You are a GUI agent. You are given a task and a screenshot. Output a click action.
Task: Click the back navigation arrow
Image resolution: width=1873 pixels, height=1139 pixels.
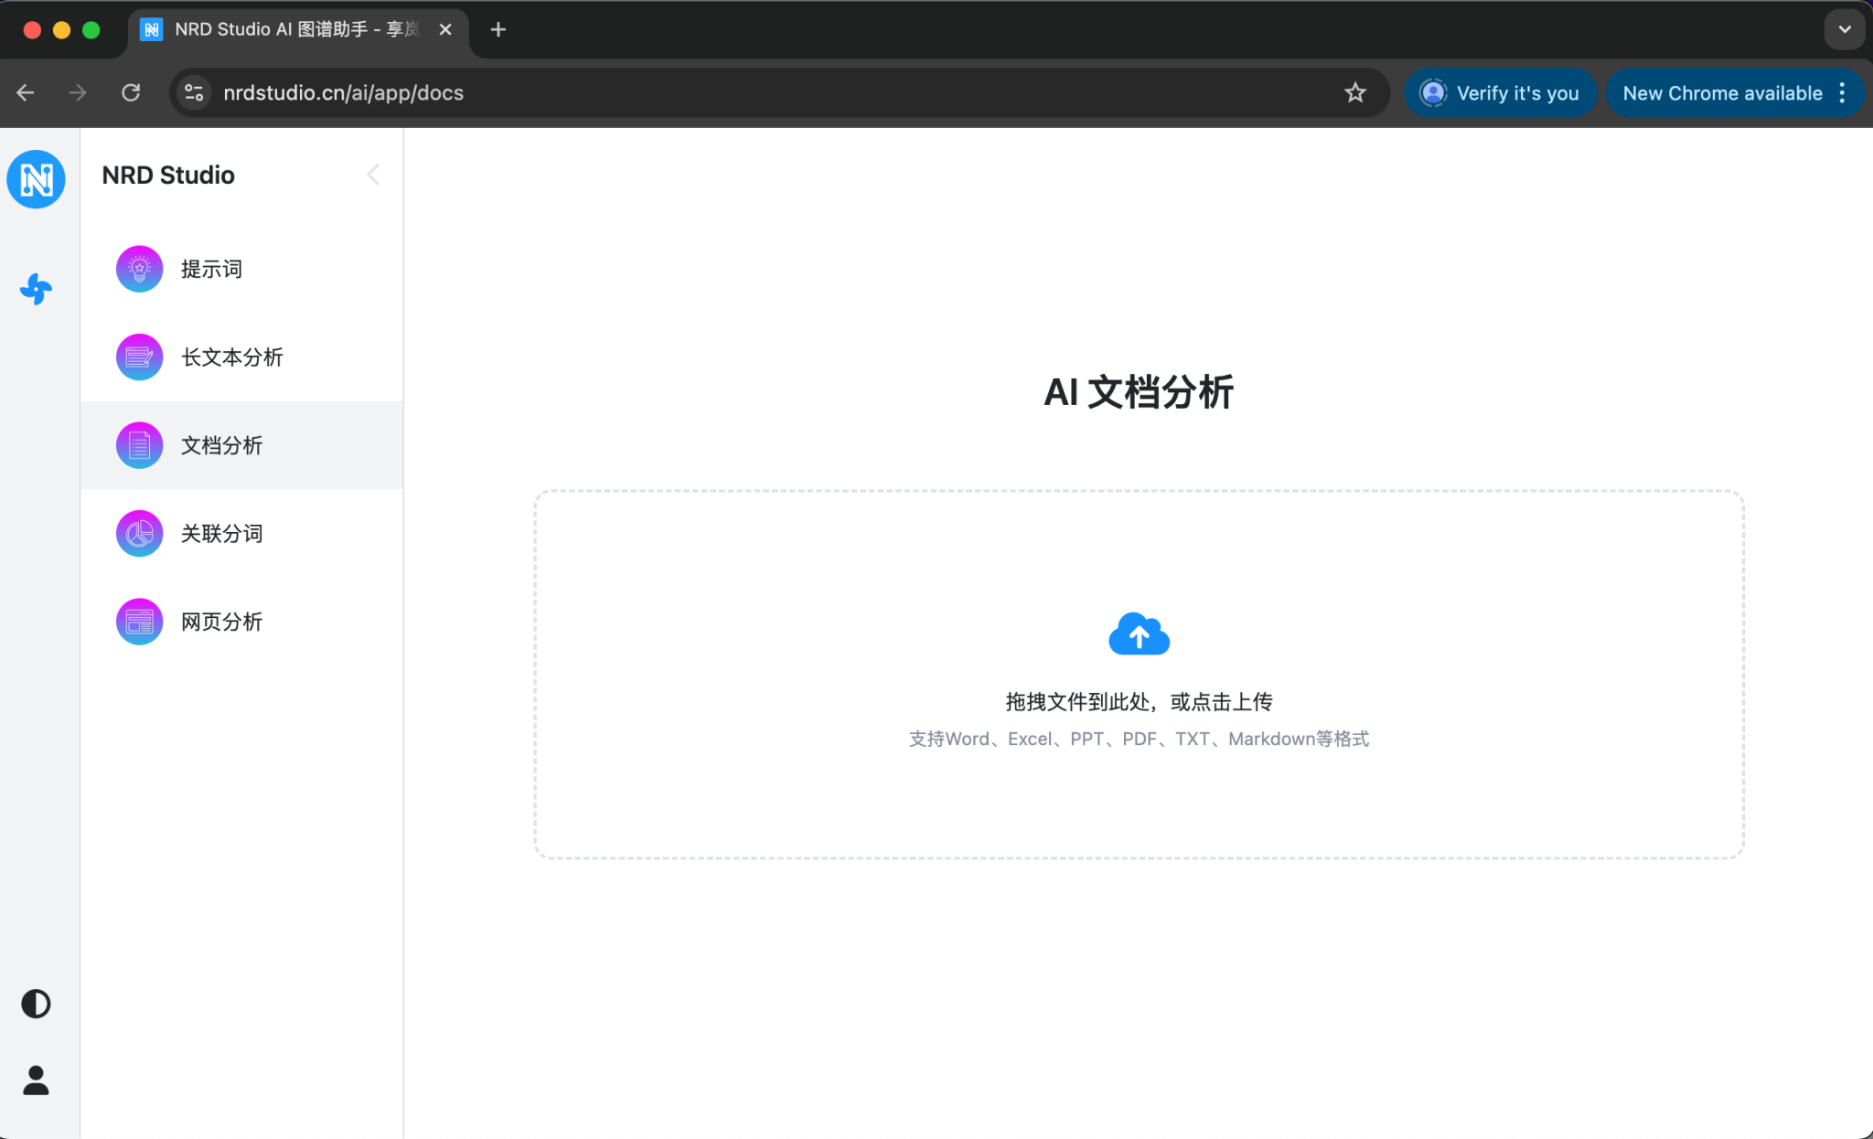[x=26, y=92]
